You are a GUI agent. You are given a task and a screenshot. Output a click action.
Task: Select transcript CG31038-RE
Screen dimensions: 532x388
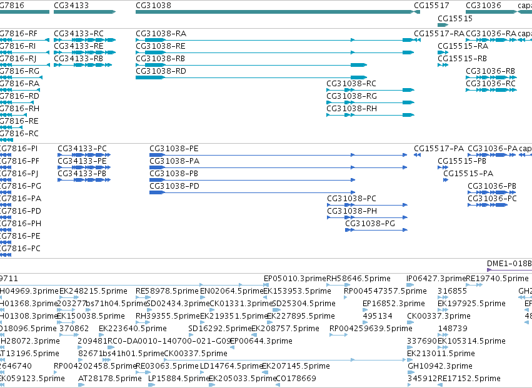pos(275,52)
